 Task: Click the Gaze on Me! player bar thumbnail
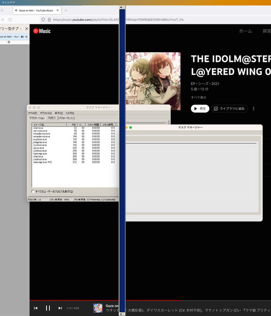click(x=98, y=308)
